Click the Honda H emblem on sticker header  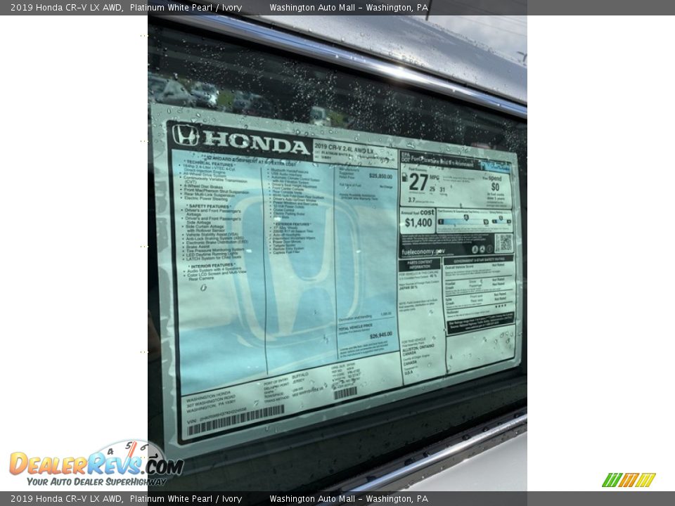pyautogui.click(x=186, y=135)
